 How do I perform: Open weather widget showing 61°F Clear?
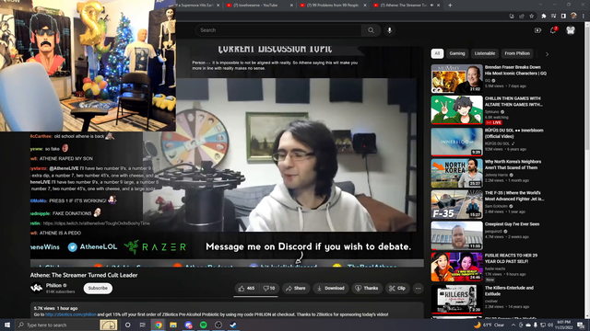pos(490,325)
